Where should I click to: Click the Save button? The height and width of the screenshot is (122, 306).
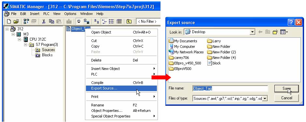point(286,88)
